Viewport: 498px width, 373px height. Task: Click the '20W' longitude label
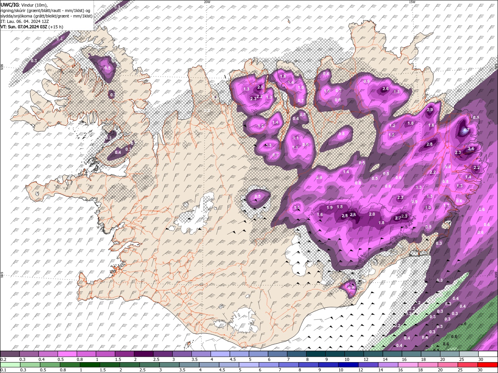[207, 2]
